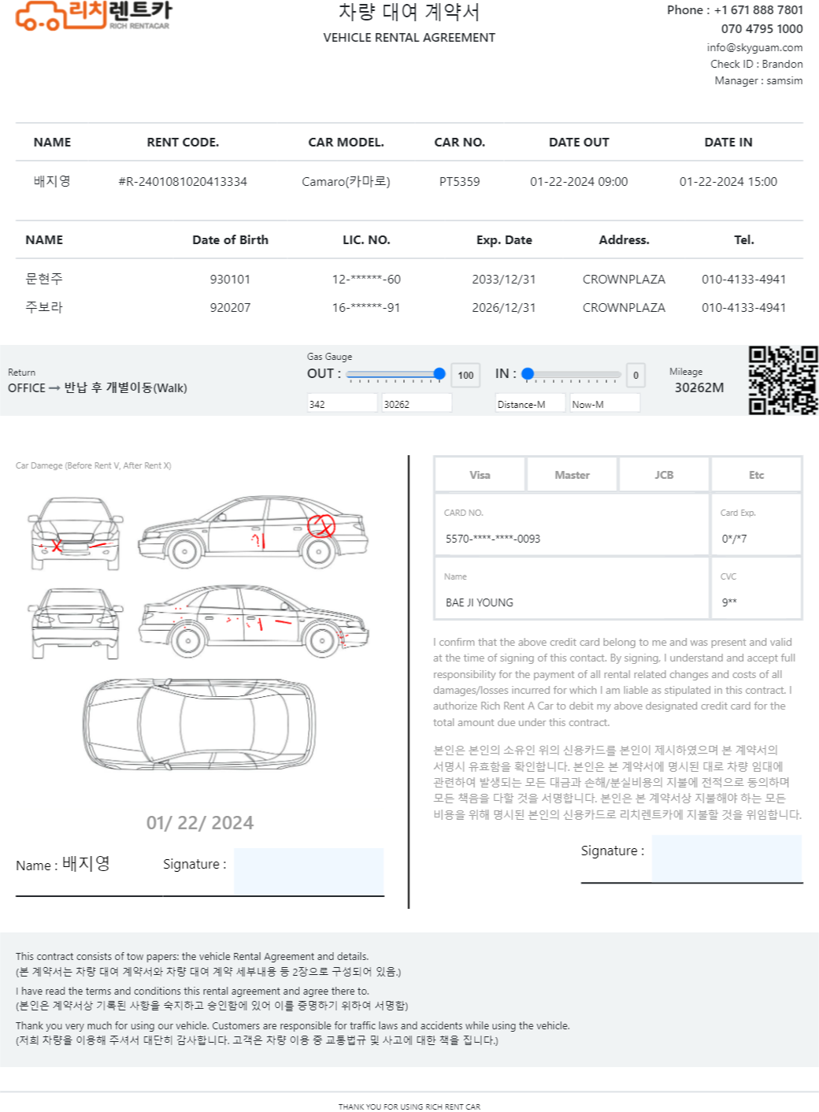Click the mileage value 30262M
This screenshot has height=1112, width=819.
pyautogui.click(x=699, y=387)
